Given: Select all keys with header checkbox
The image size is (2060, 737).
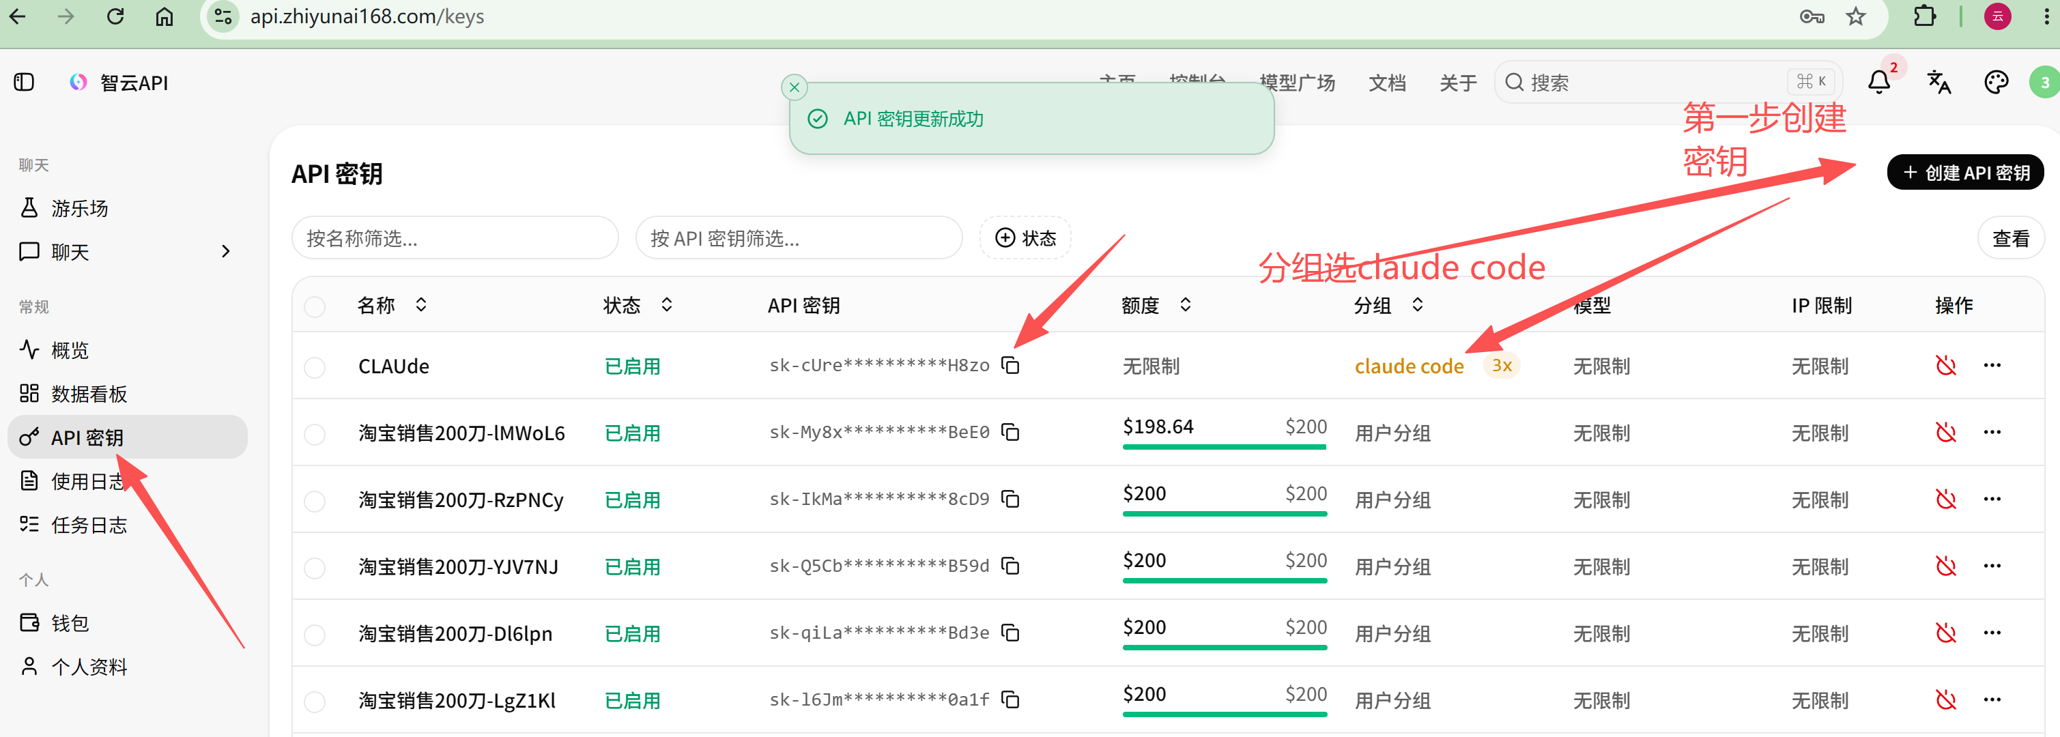Looking at the screenshot, I should pyautogui.click(x=315, y=306).
